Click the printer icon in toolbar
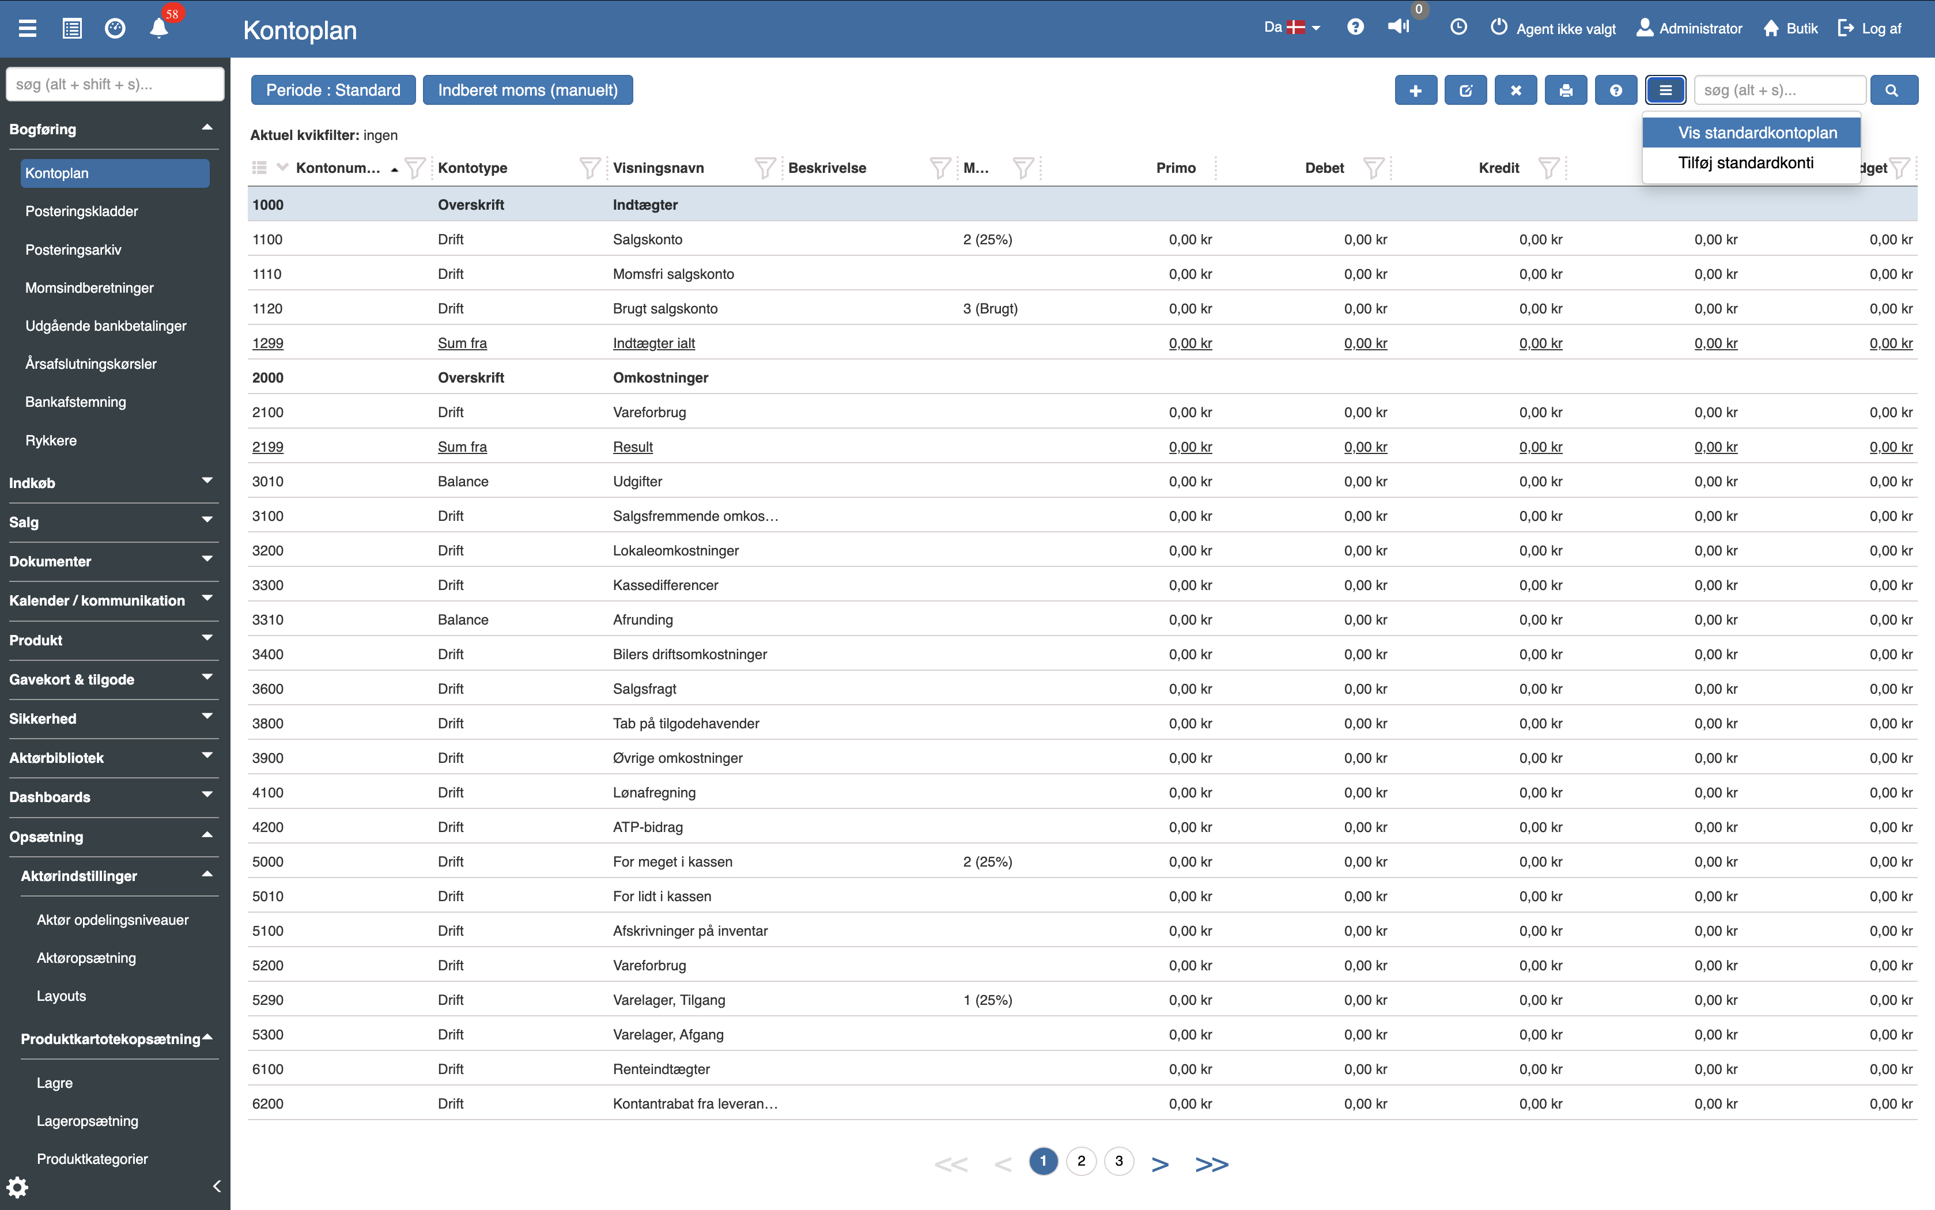 (1565, 90)
